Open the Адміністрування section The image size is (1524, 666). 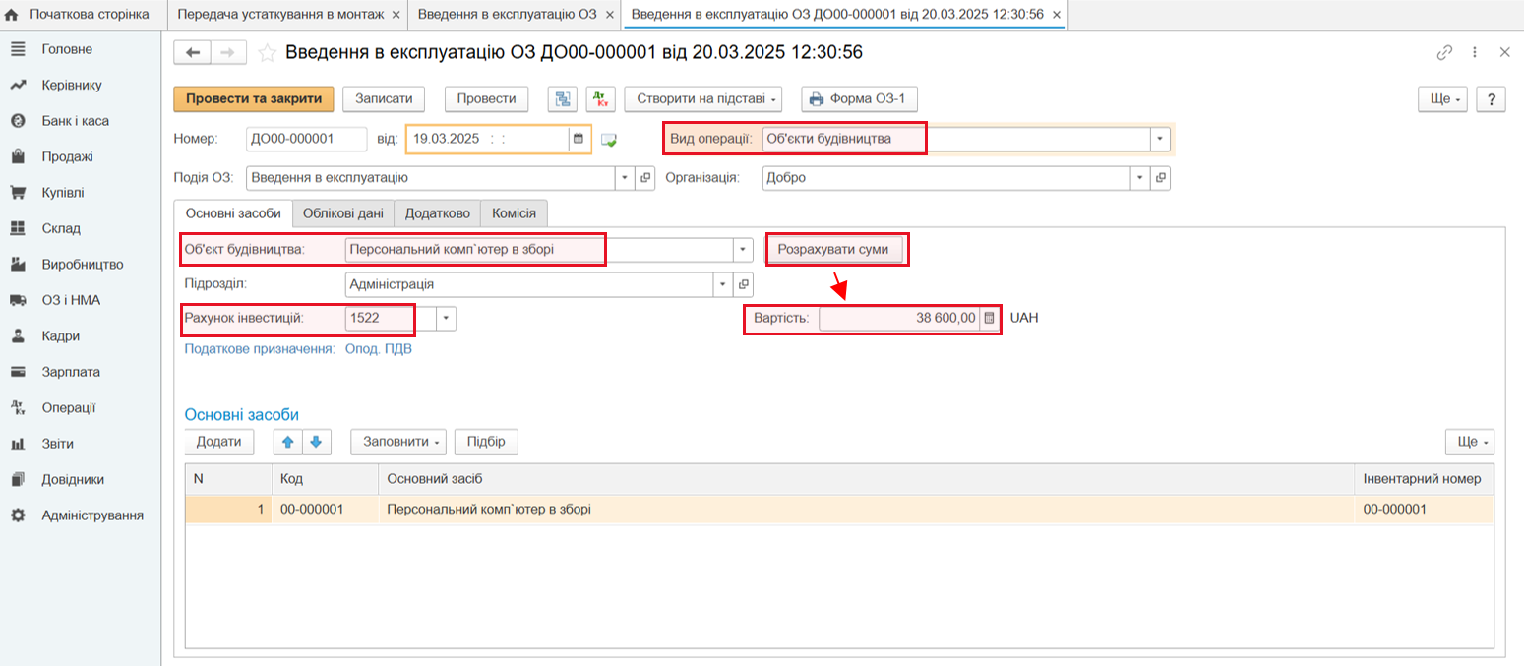click(92, 515)
